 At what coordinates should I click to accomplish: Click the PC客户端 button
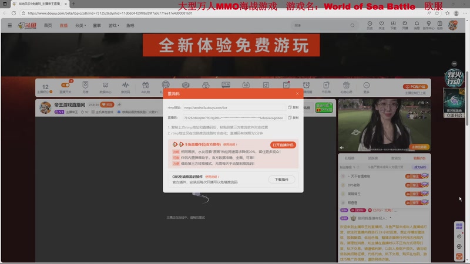(x=415, y=87)
